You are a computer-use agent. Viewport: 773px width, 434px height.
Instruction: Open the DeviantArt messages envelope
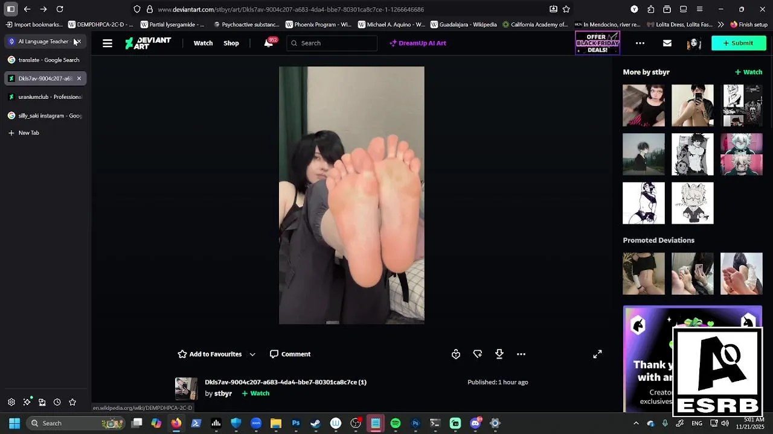[667, 43]
